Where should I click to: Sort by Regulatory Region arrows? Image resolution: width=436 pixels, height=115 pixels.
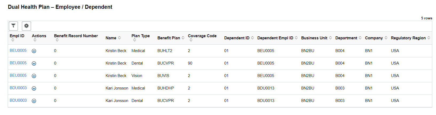point(429,38)
